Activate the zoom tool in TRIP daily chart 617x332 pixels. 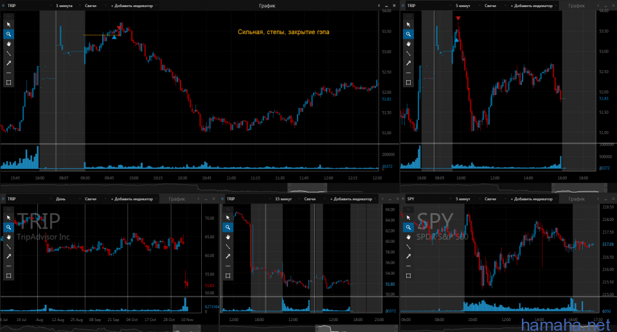point(8,227)
